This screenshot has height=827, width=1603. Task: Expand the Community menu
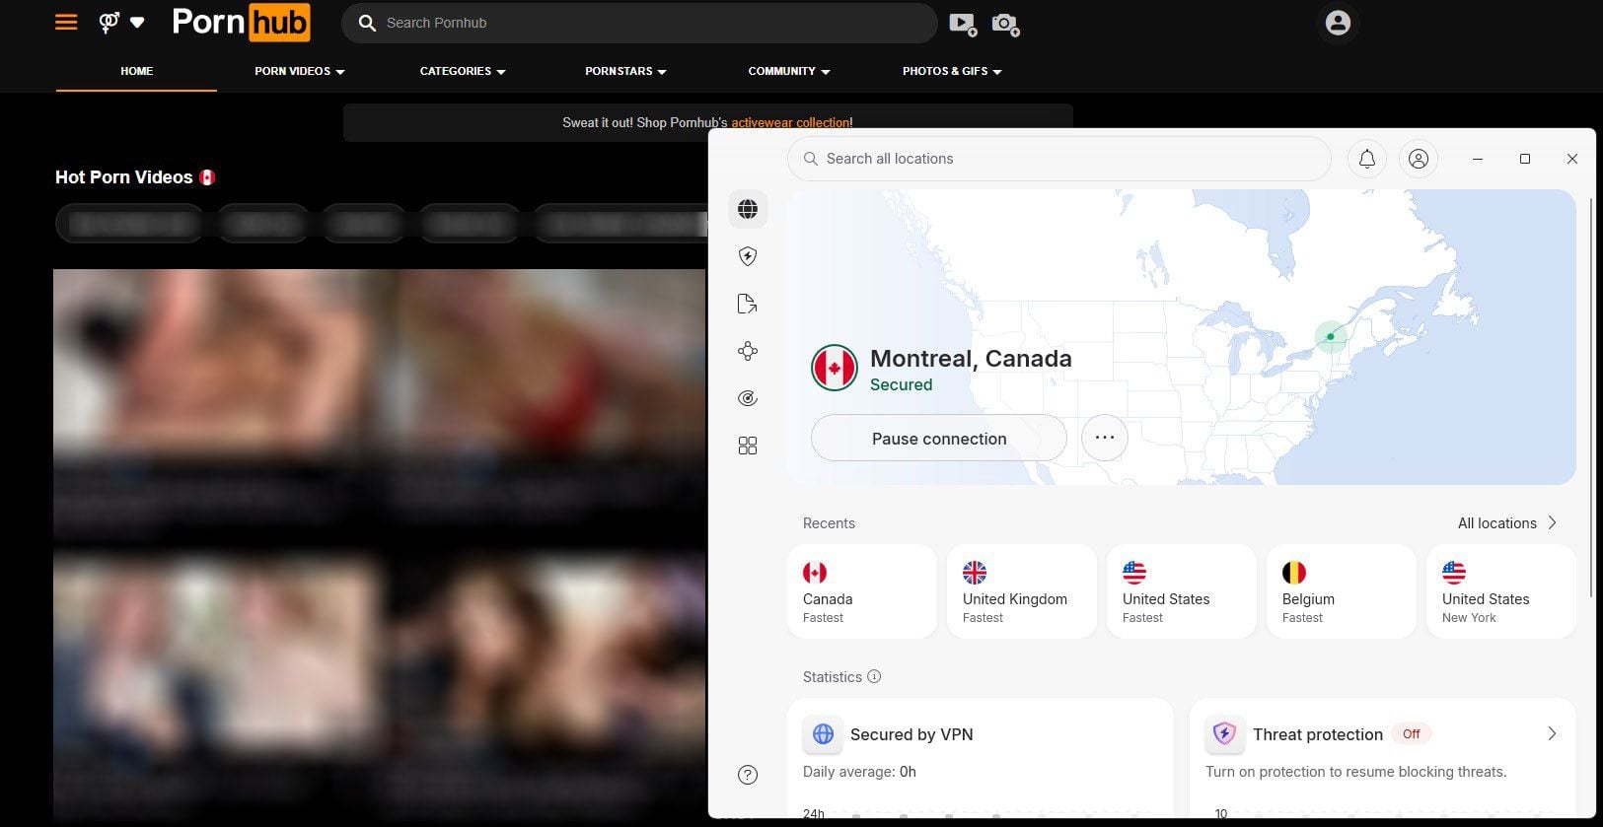pos(789,71)
